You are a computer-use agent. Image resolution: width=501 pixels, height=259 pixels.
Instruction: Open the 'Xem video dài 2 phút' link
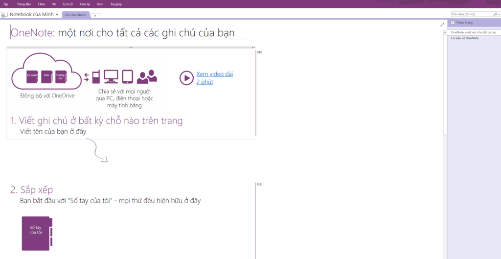(214, 78)
